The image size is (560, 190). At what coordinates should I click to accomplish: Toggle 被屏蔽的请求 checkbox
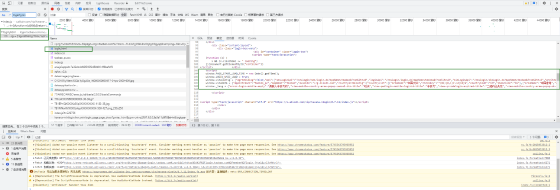[246, 15]
